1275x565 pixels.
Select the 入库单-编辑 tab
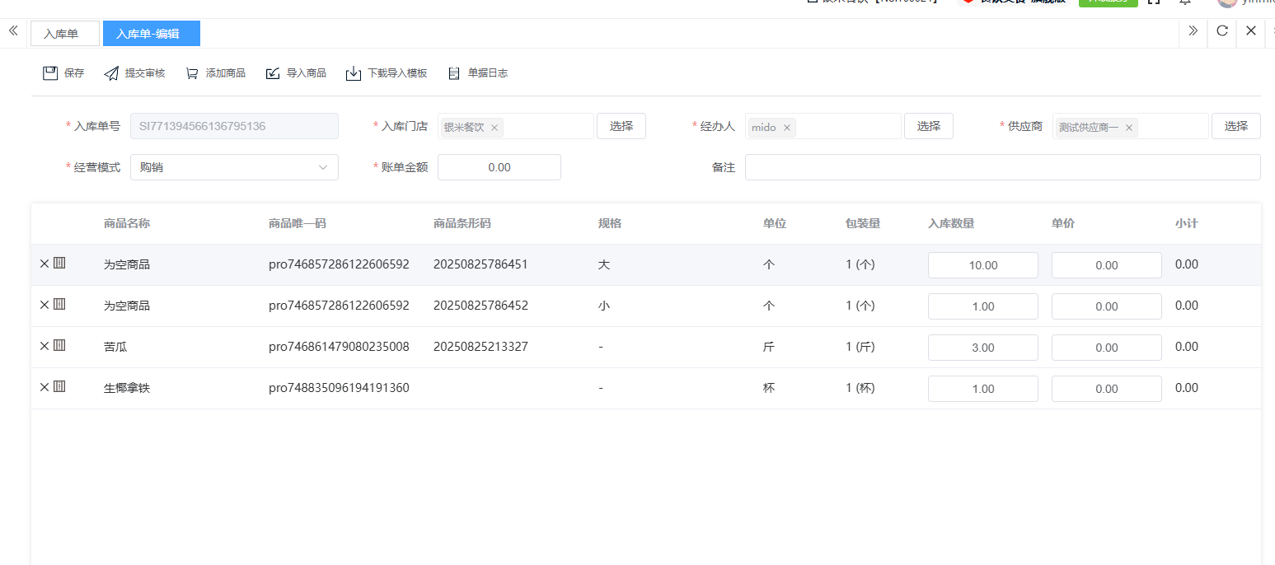click(x=151, y=34)
